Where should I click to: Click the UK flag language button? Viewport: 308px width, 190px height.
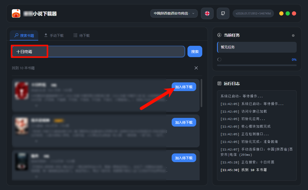click(207, 13)
